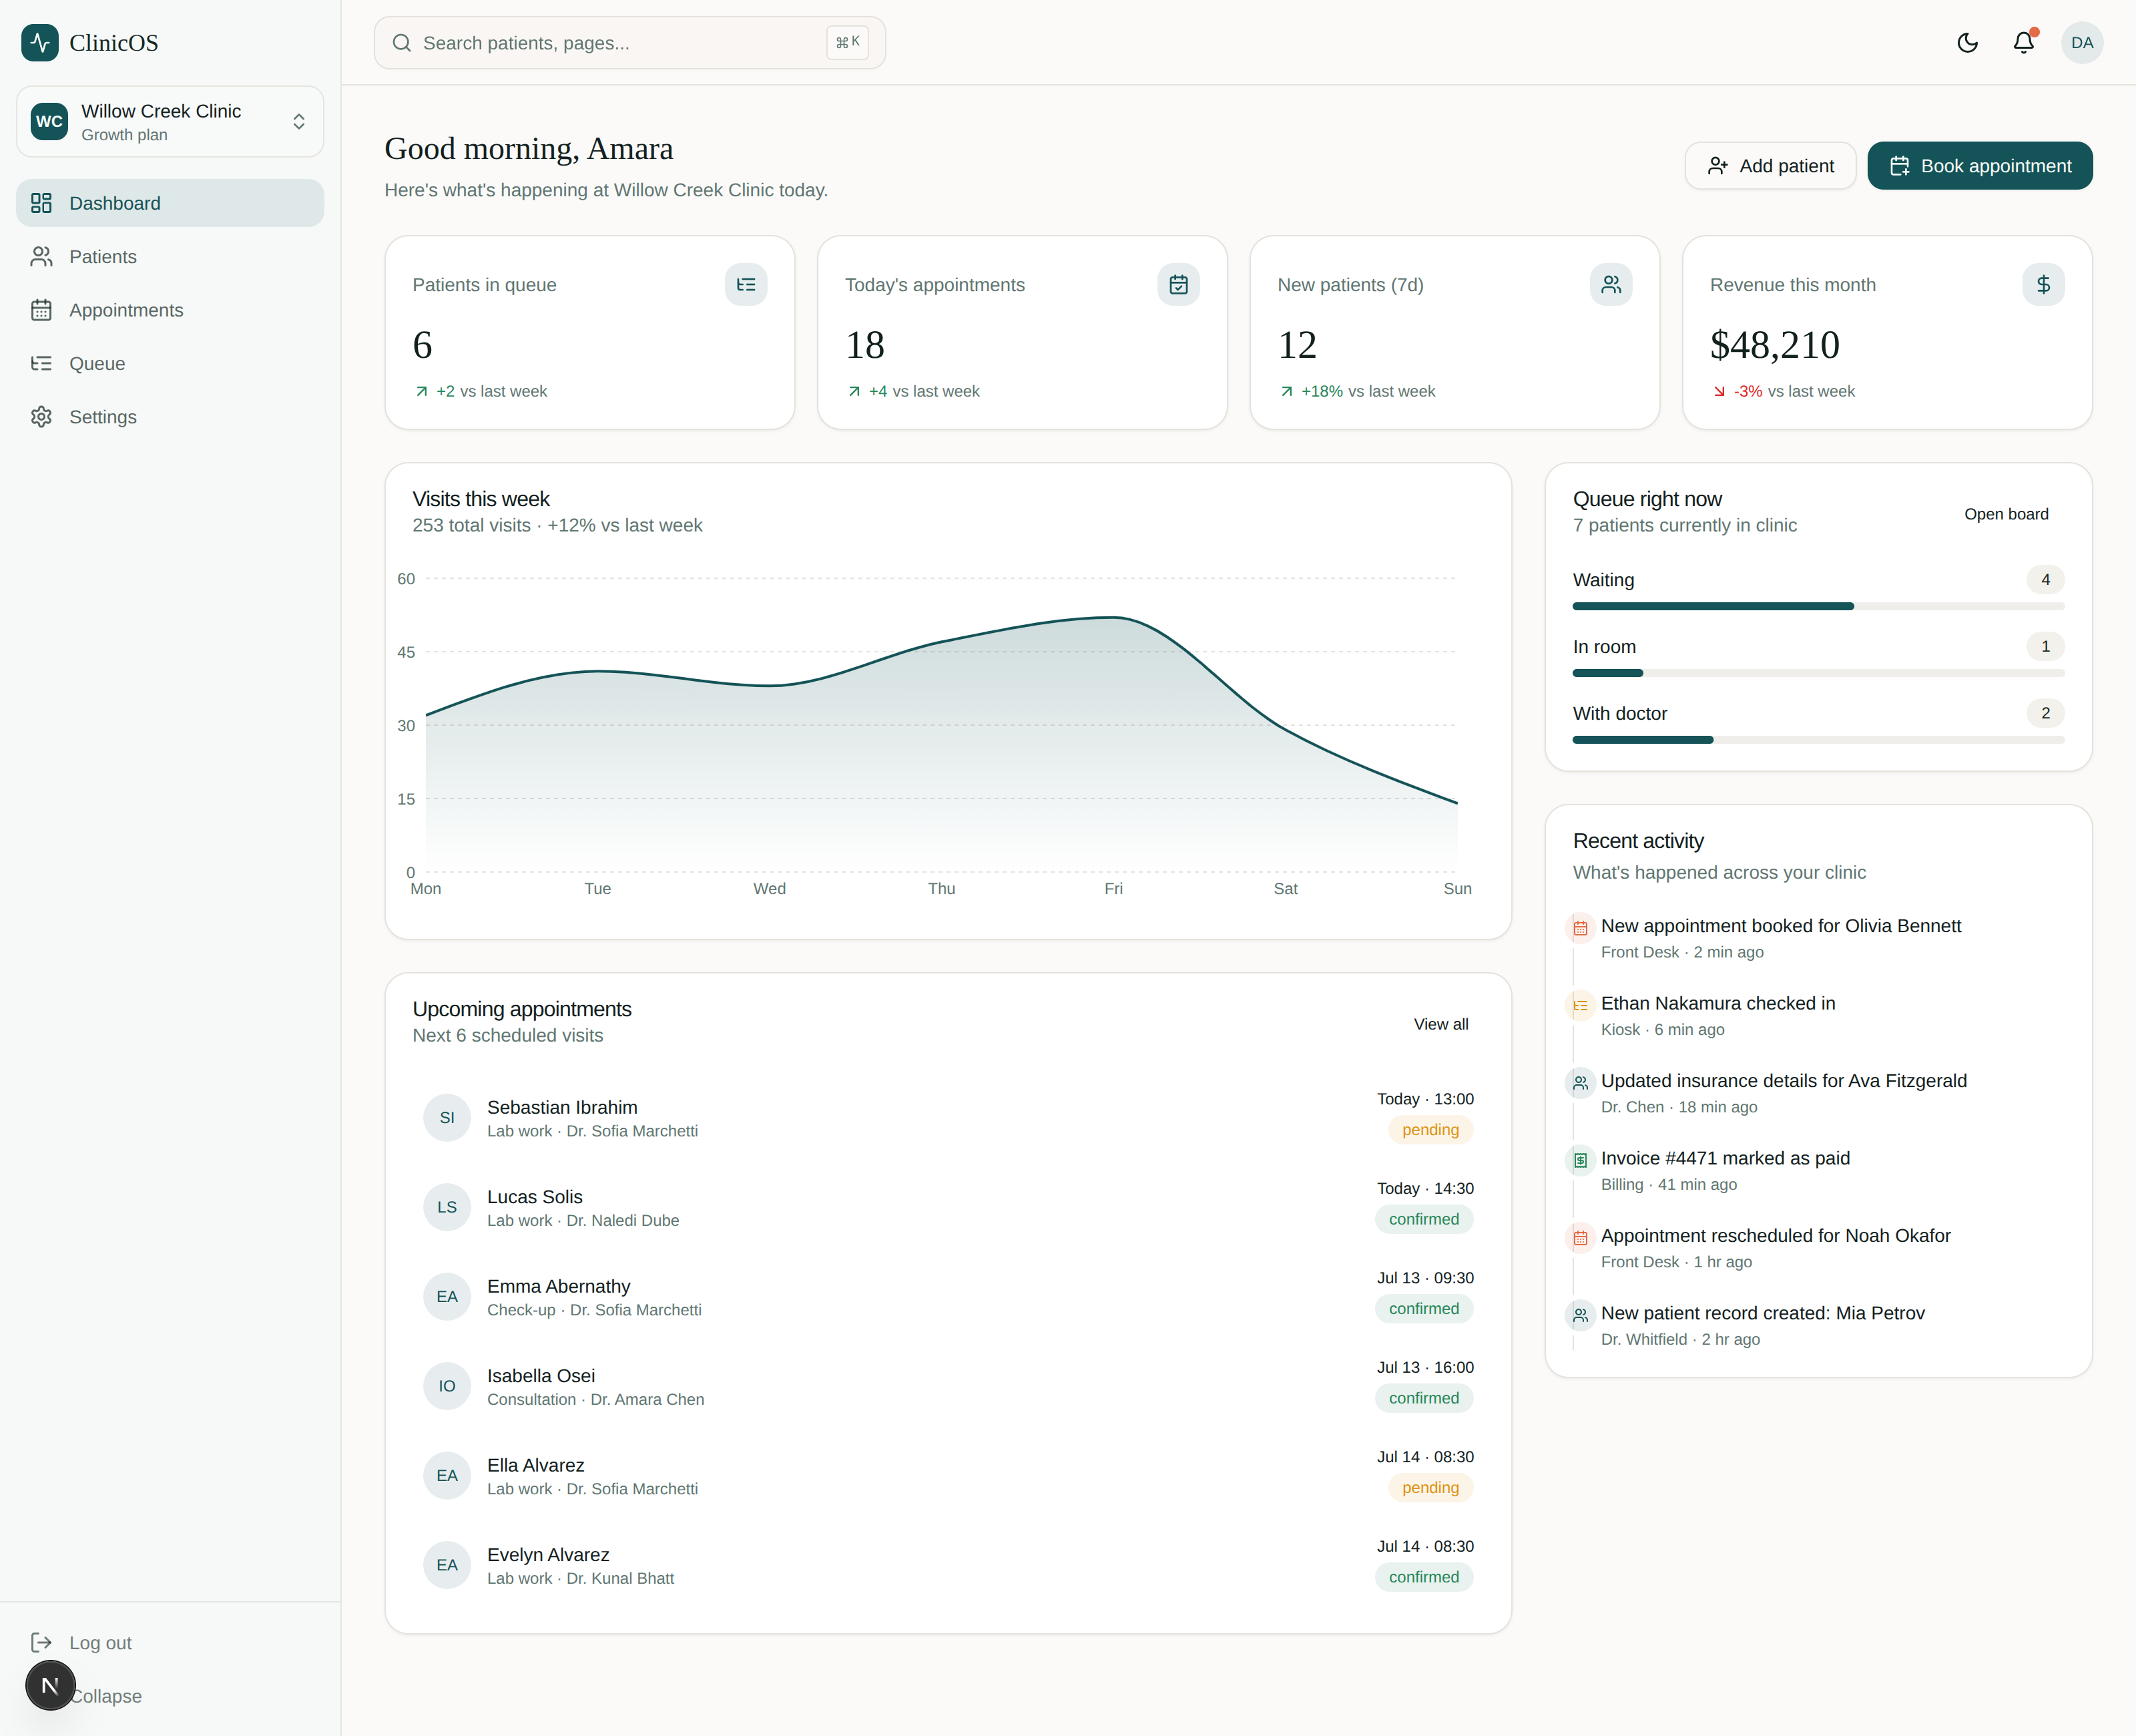Open board link in Queue panel
2136x1736 pixels.
click(2006, 514)
